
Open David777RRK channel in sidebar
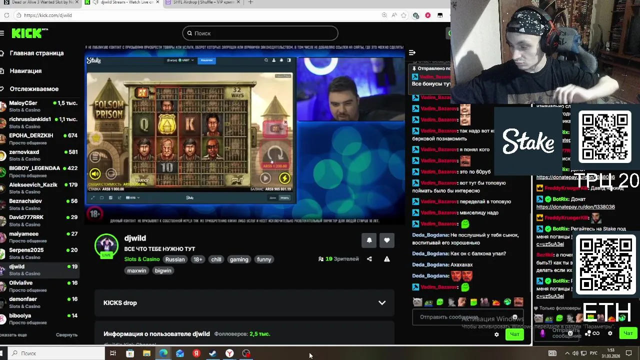pyautogui.click(x=39, y=220)
